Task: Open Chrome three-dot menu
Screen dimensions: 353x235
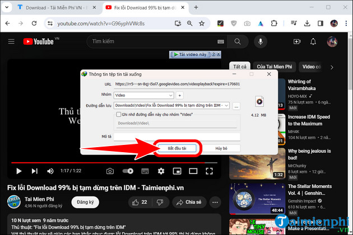Action: click(346, 23)
